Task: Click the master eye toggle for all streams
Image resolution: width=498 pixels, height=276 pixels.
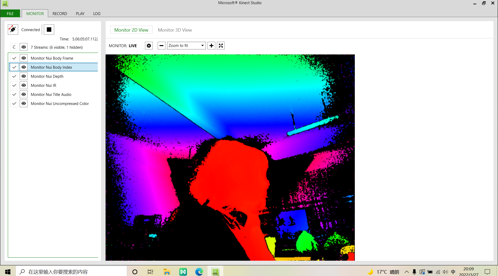Action: point(23,47)
